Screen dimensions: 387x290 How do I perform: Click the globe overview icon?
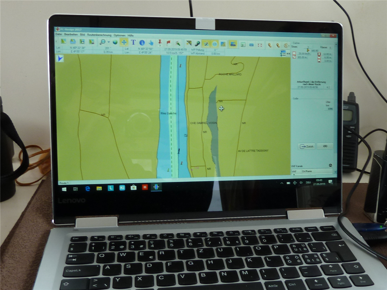click(x=115, y=42)
